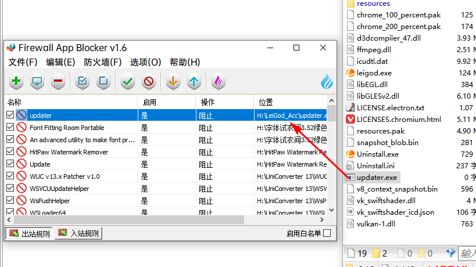Select the WUC v13.x Patcher v1.0 rule
The height and width of the screenshot is (267, 476).
pyautogui.click(x=65, y=176)
